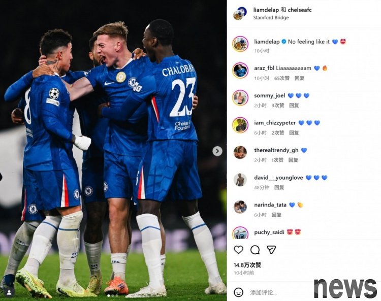Open araz_fbl commenter avatar
This screenshot has width=381, height=301.
click(x=240, y=71)
